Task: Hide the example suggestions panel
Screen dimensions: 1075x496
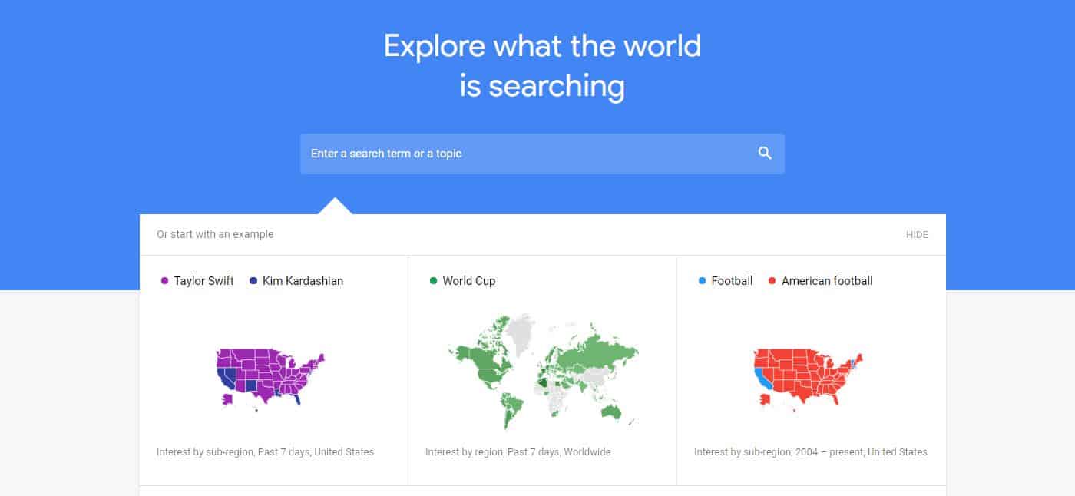Action: pos(917,235)
